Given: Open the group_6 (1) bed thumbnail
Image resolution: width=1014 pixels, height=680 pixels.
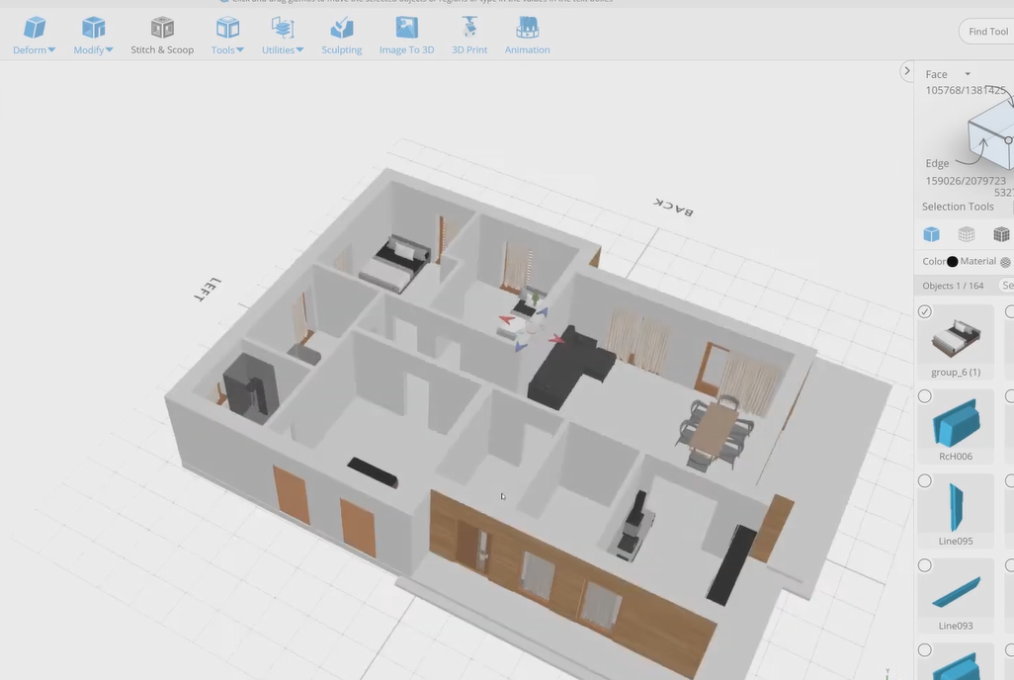Looking at the screenshot, I should pos(956,338).
